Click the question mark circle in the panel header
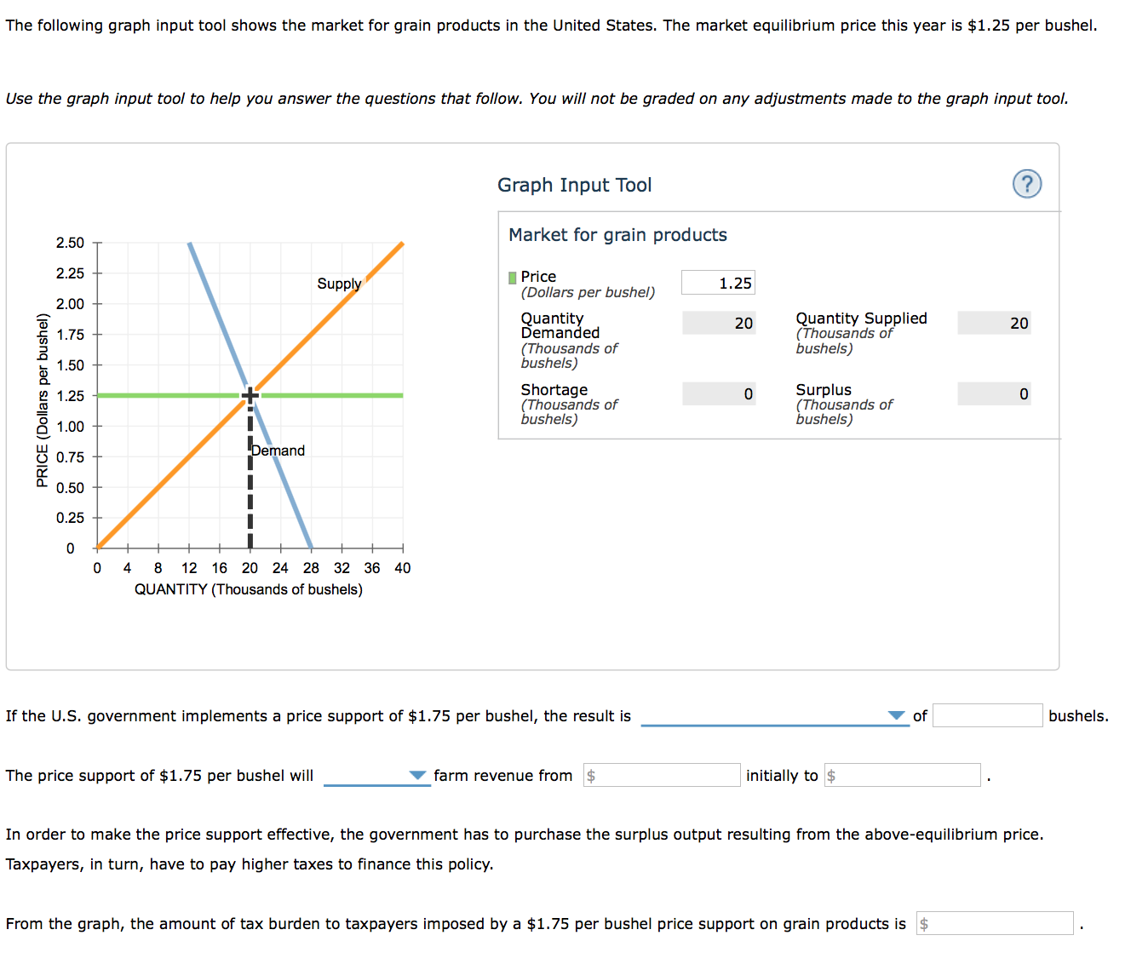1131x964 pixels. pyautogui.click(x=1027, y=184)
